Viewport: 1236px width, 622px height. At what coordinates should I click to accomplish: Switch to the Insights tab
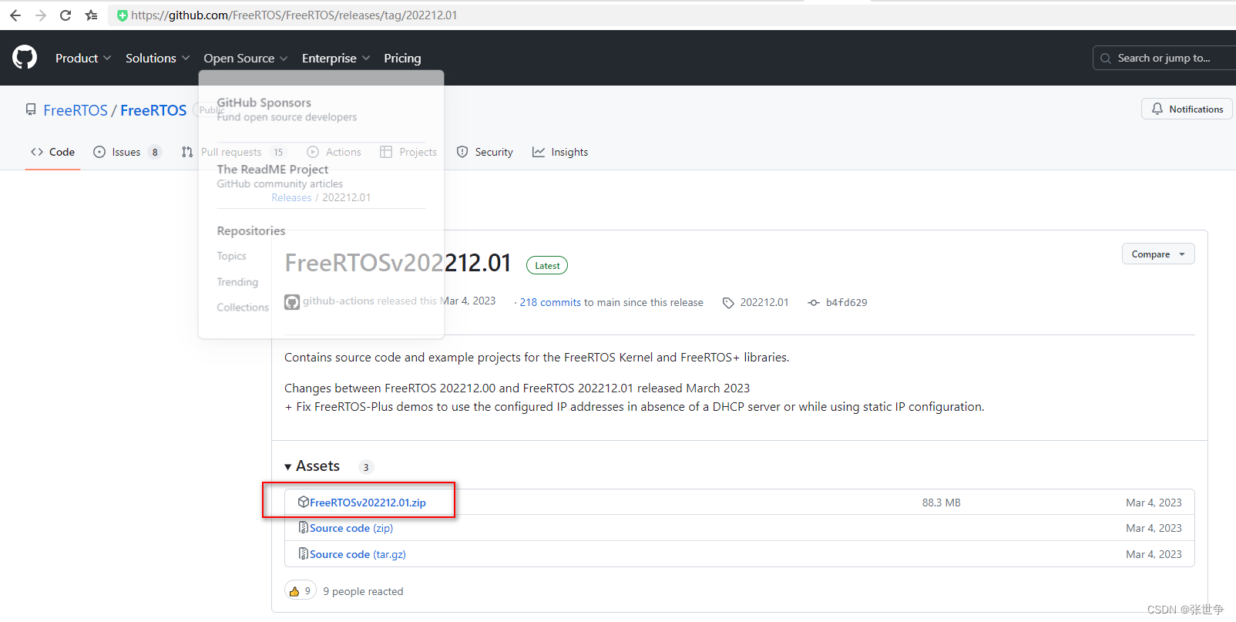coord(560,152)
